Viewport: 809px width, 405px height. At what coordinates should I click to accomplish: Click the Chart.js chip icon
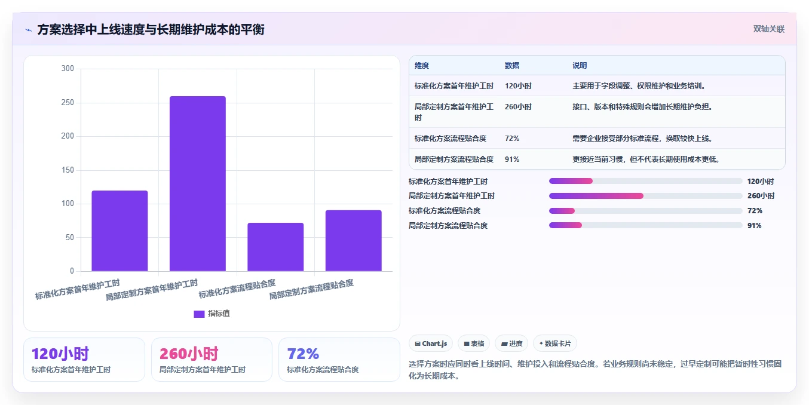[x=418, y=343]
